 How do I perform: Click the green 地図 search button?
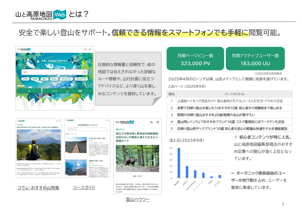(80, 91)
